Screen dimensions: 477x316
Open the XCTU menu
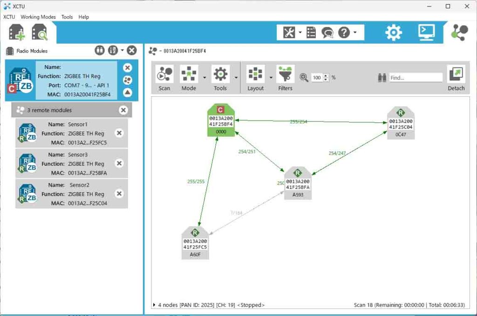tap(9, 17)
